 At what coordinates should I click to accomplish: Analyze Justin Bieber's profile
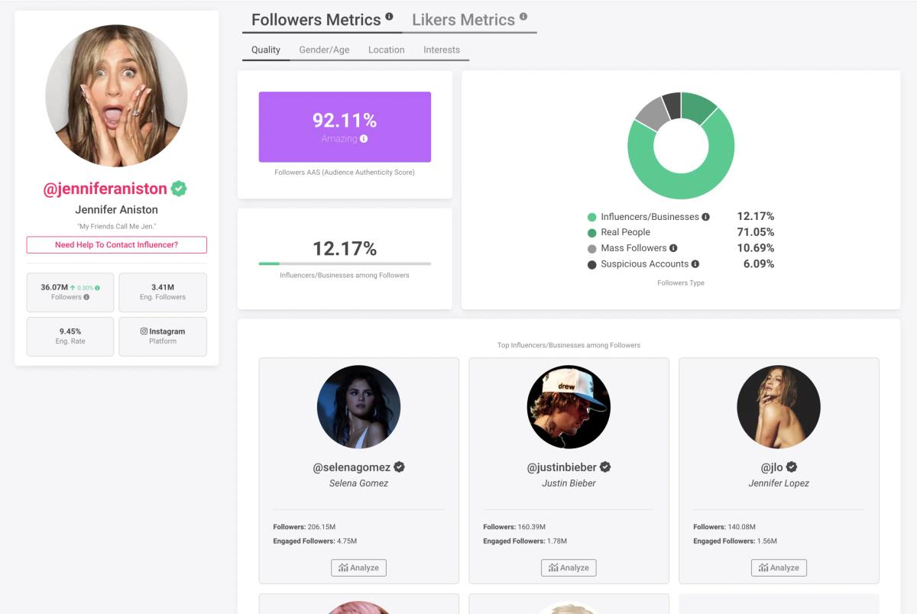click(x=569, y=567)
